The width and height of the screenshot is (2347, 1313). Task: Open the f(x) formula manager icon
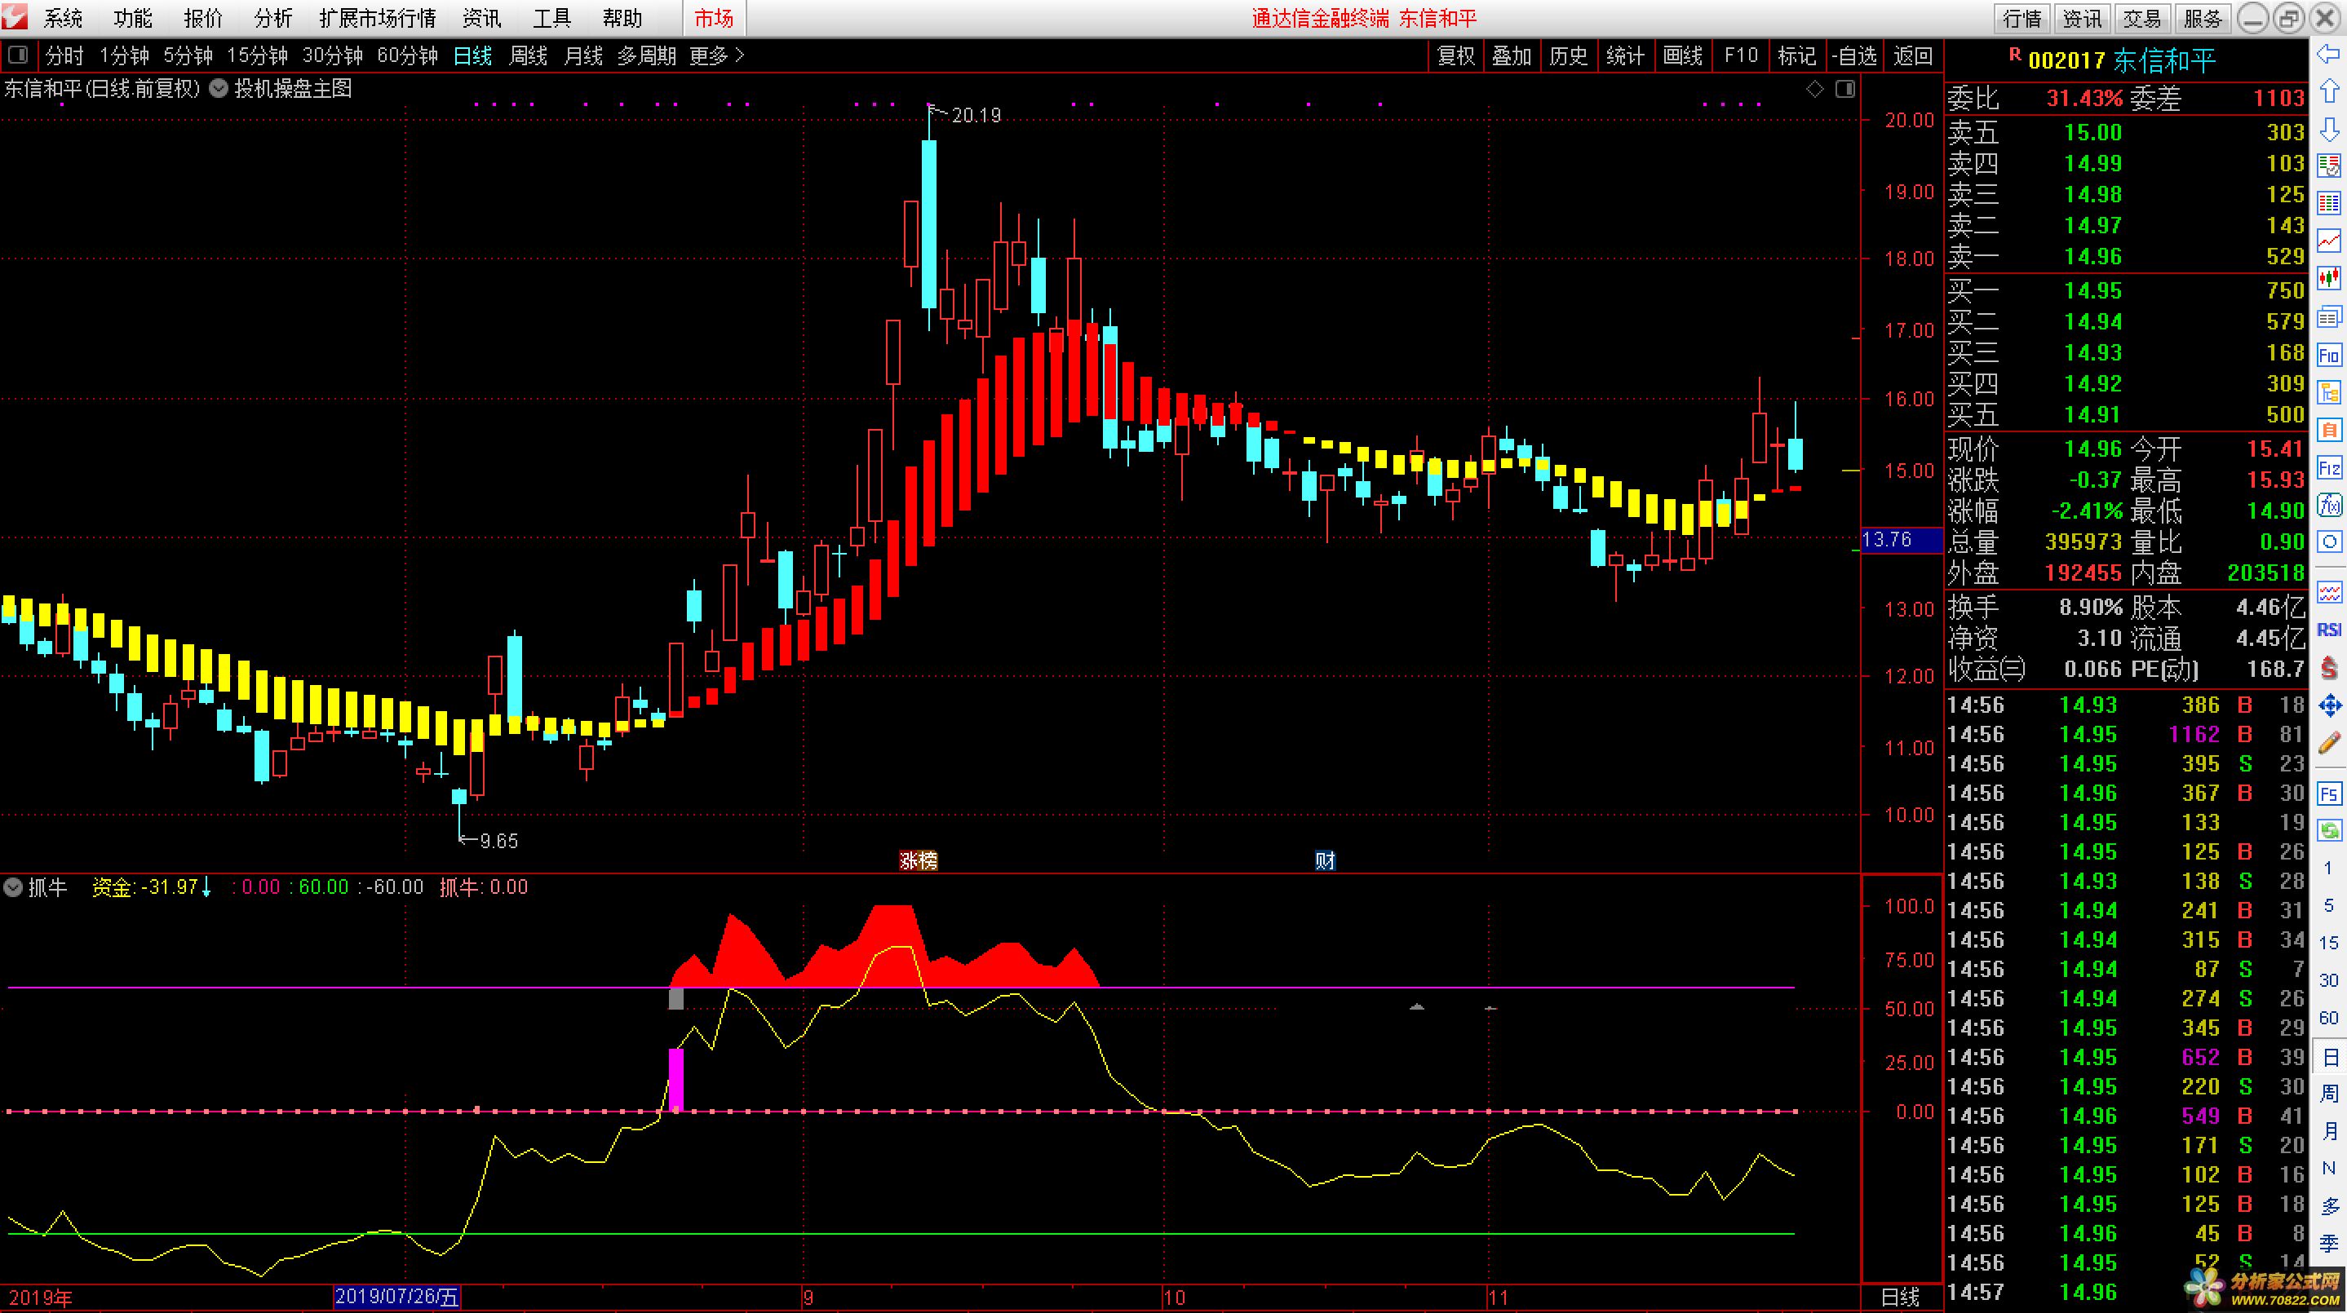(2330, 505)
